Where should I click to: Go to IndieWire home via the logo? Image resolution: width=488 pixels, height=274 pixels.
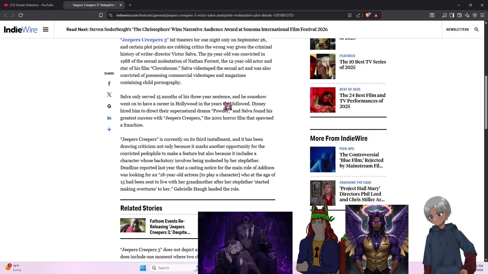point(21,29)
